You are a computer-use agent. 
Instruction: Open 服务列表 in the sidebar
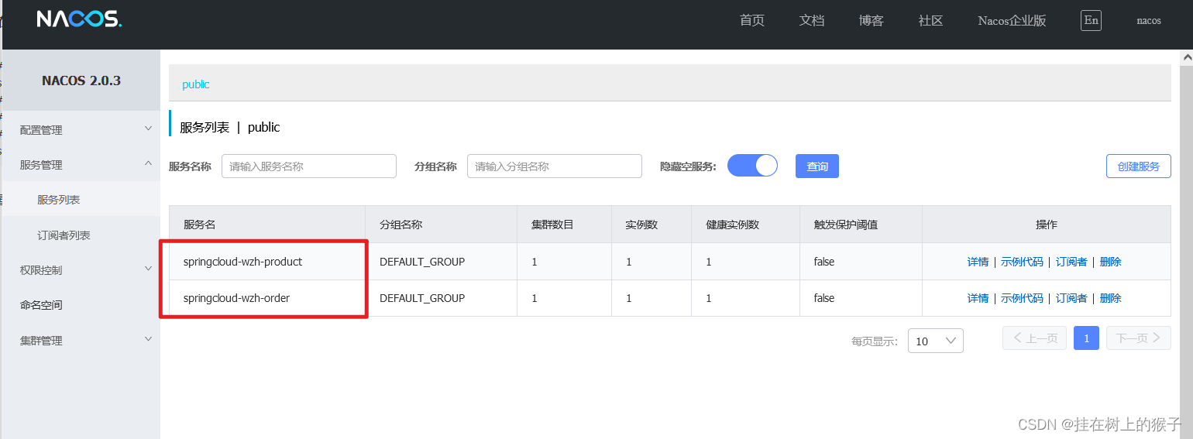pos(59,200)
